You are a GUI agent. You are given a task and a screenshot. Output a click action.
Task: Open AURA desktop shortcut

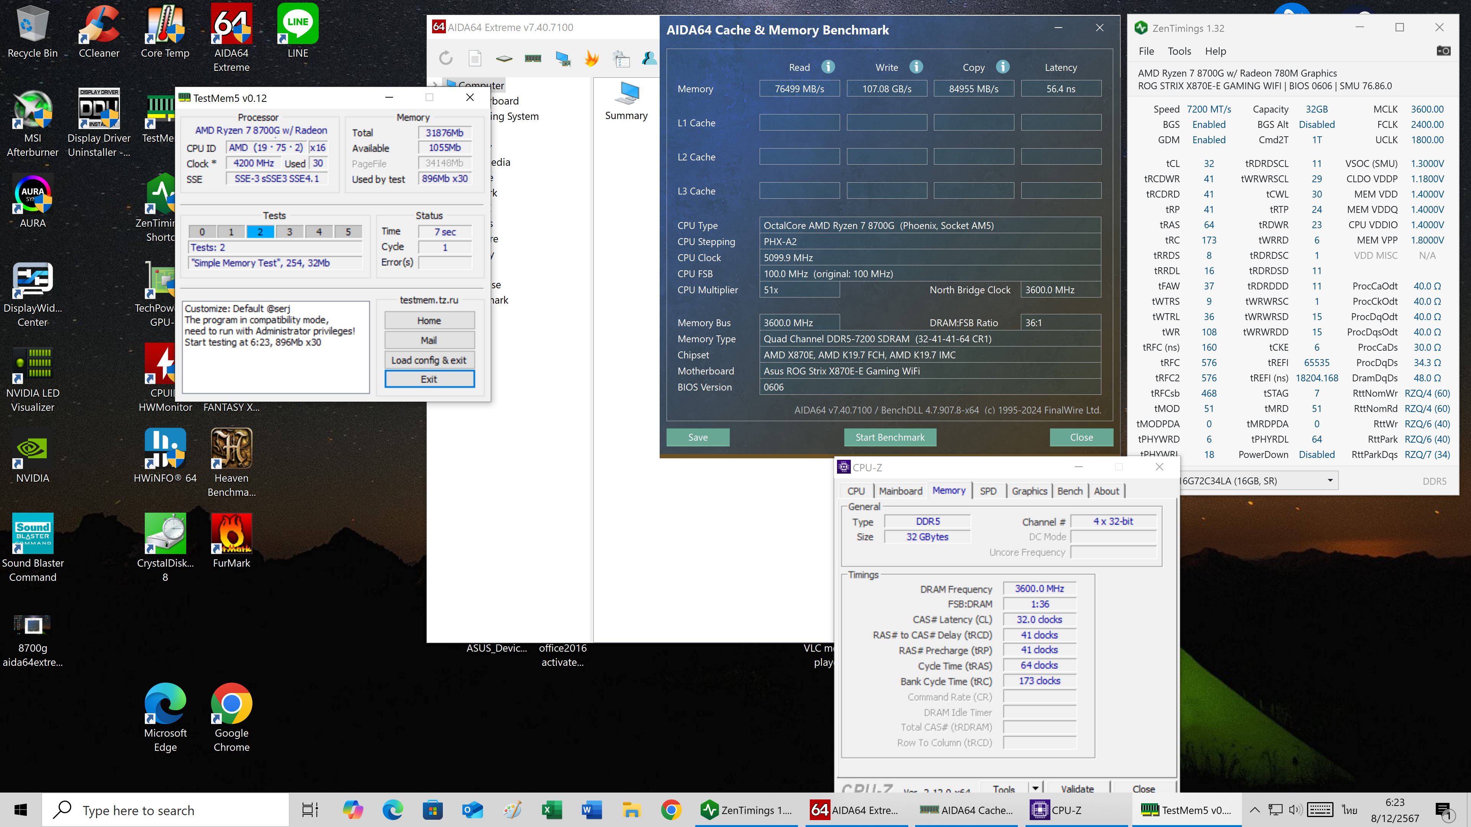(x=33, y=201)
